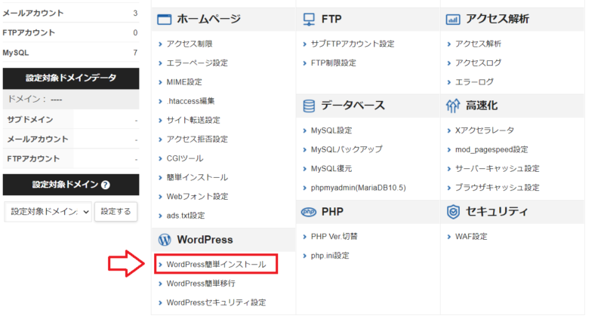
Task: Open アクセス解析 link in list
Action: (x=478, y=44)
